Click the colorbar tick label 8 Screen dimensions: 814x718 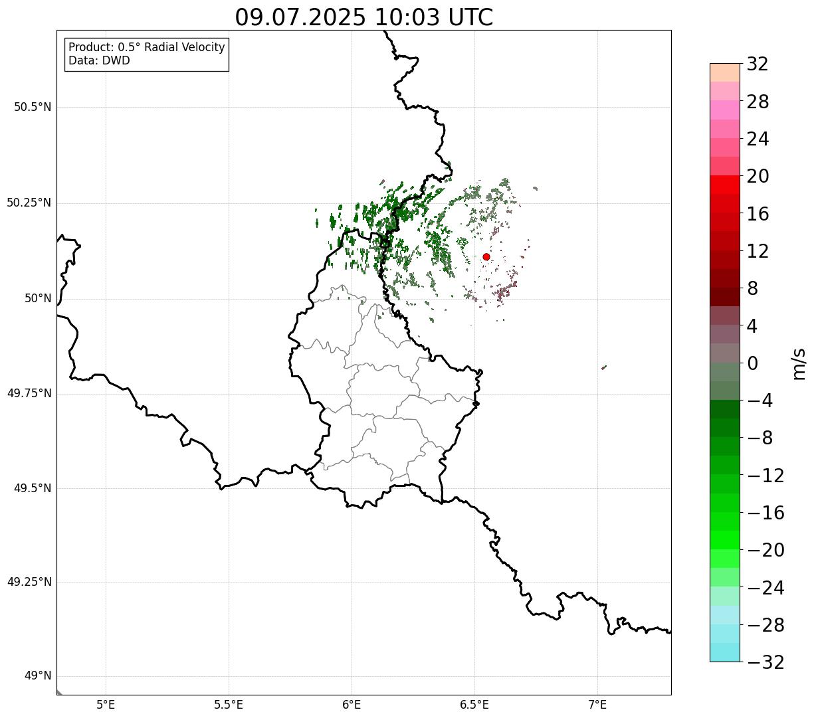pos(753,289)
